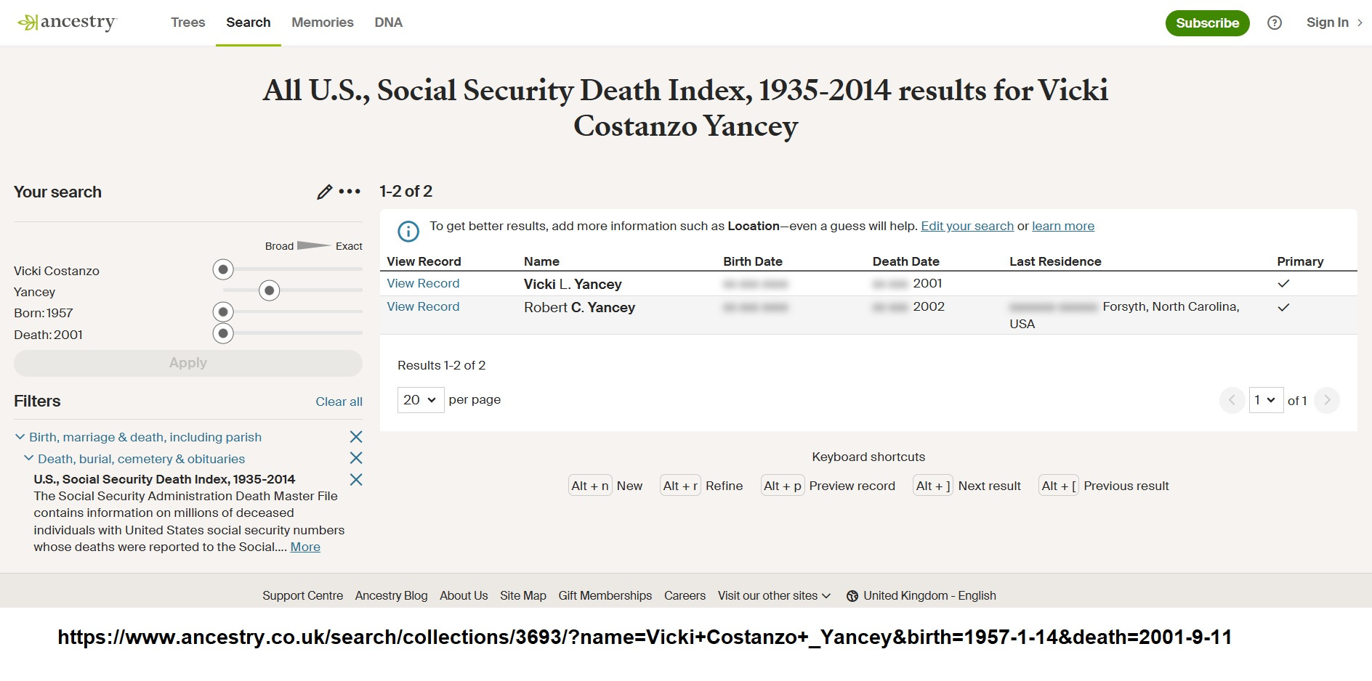Click Primary checkmark for Robert C. Yancey

point(1283,307)
